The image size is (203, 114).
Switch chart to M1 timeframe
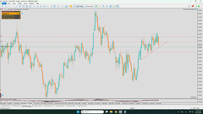(x=34, y=6)
